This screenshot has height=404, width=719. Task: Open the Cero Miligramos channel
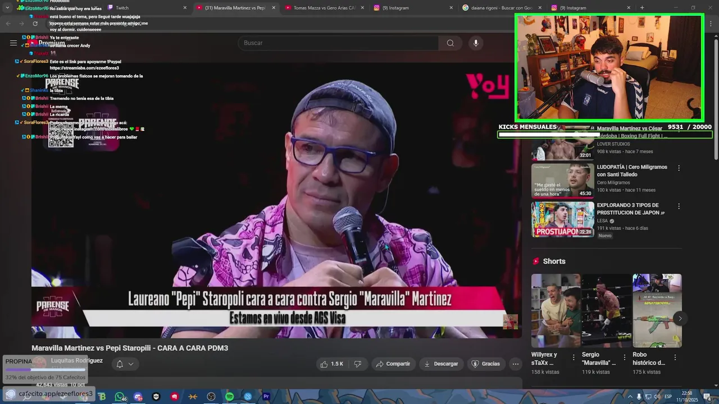pos(613,182)
